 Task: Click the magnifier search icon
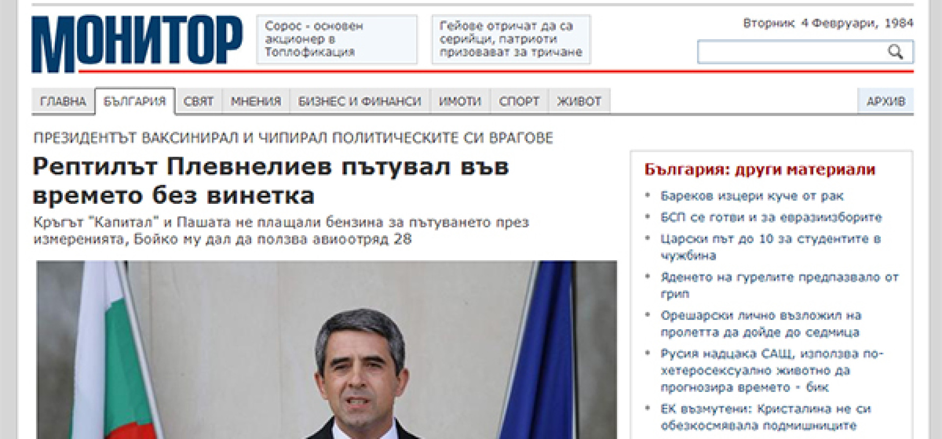pos(895,52)
